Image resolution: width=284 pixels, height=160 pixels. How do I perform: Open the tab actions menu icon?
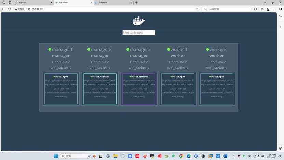pyautogui.click(x=10, y=3)
